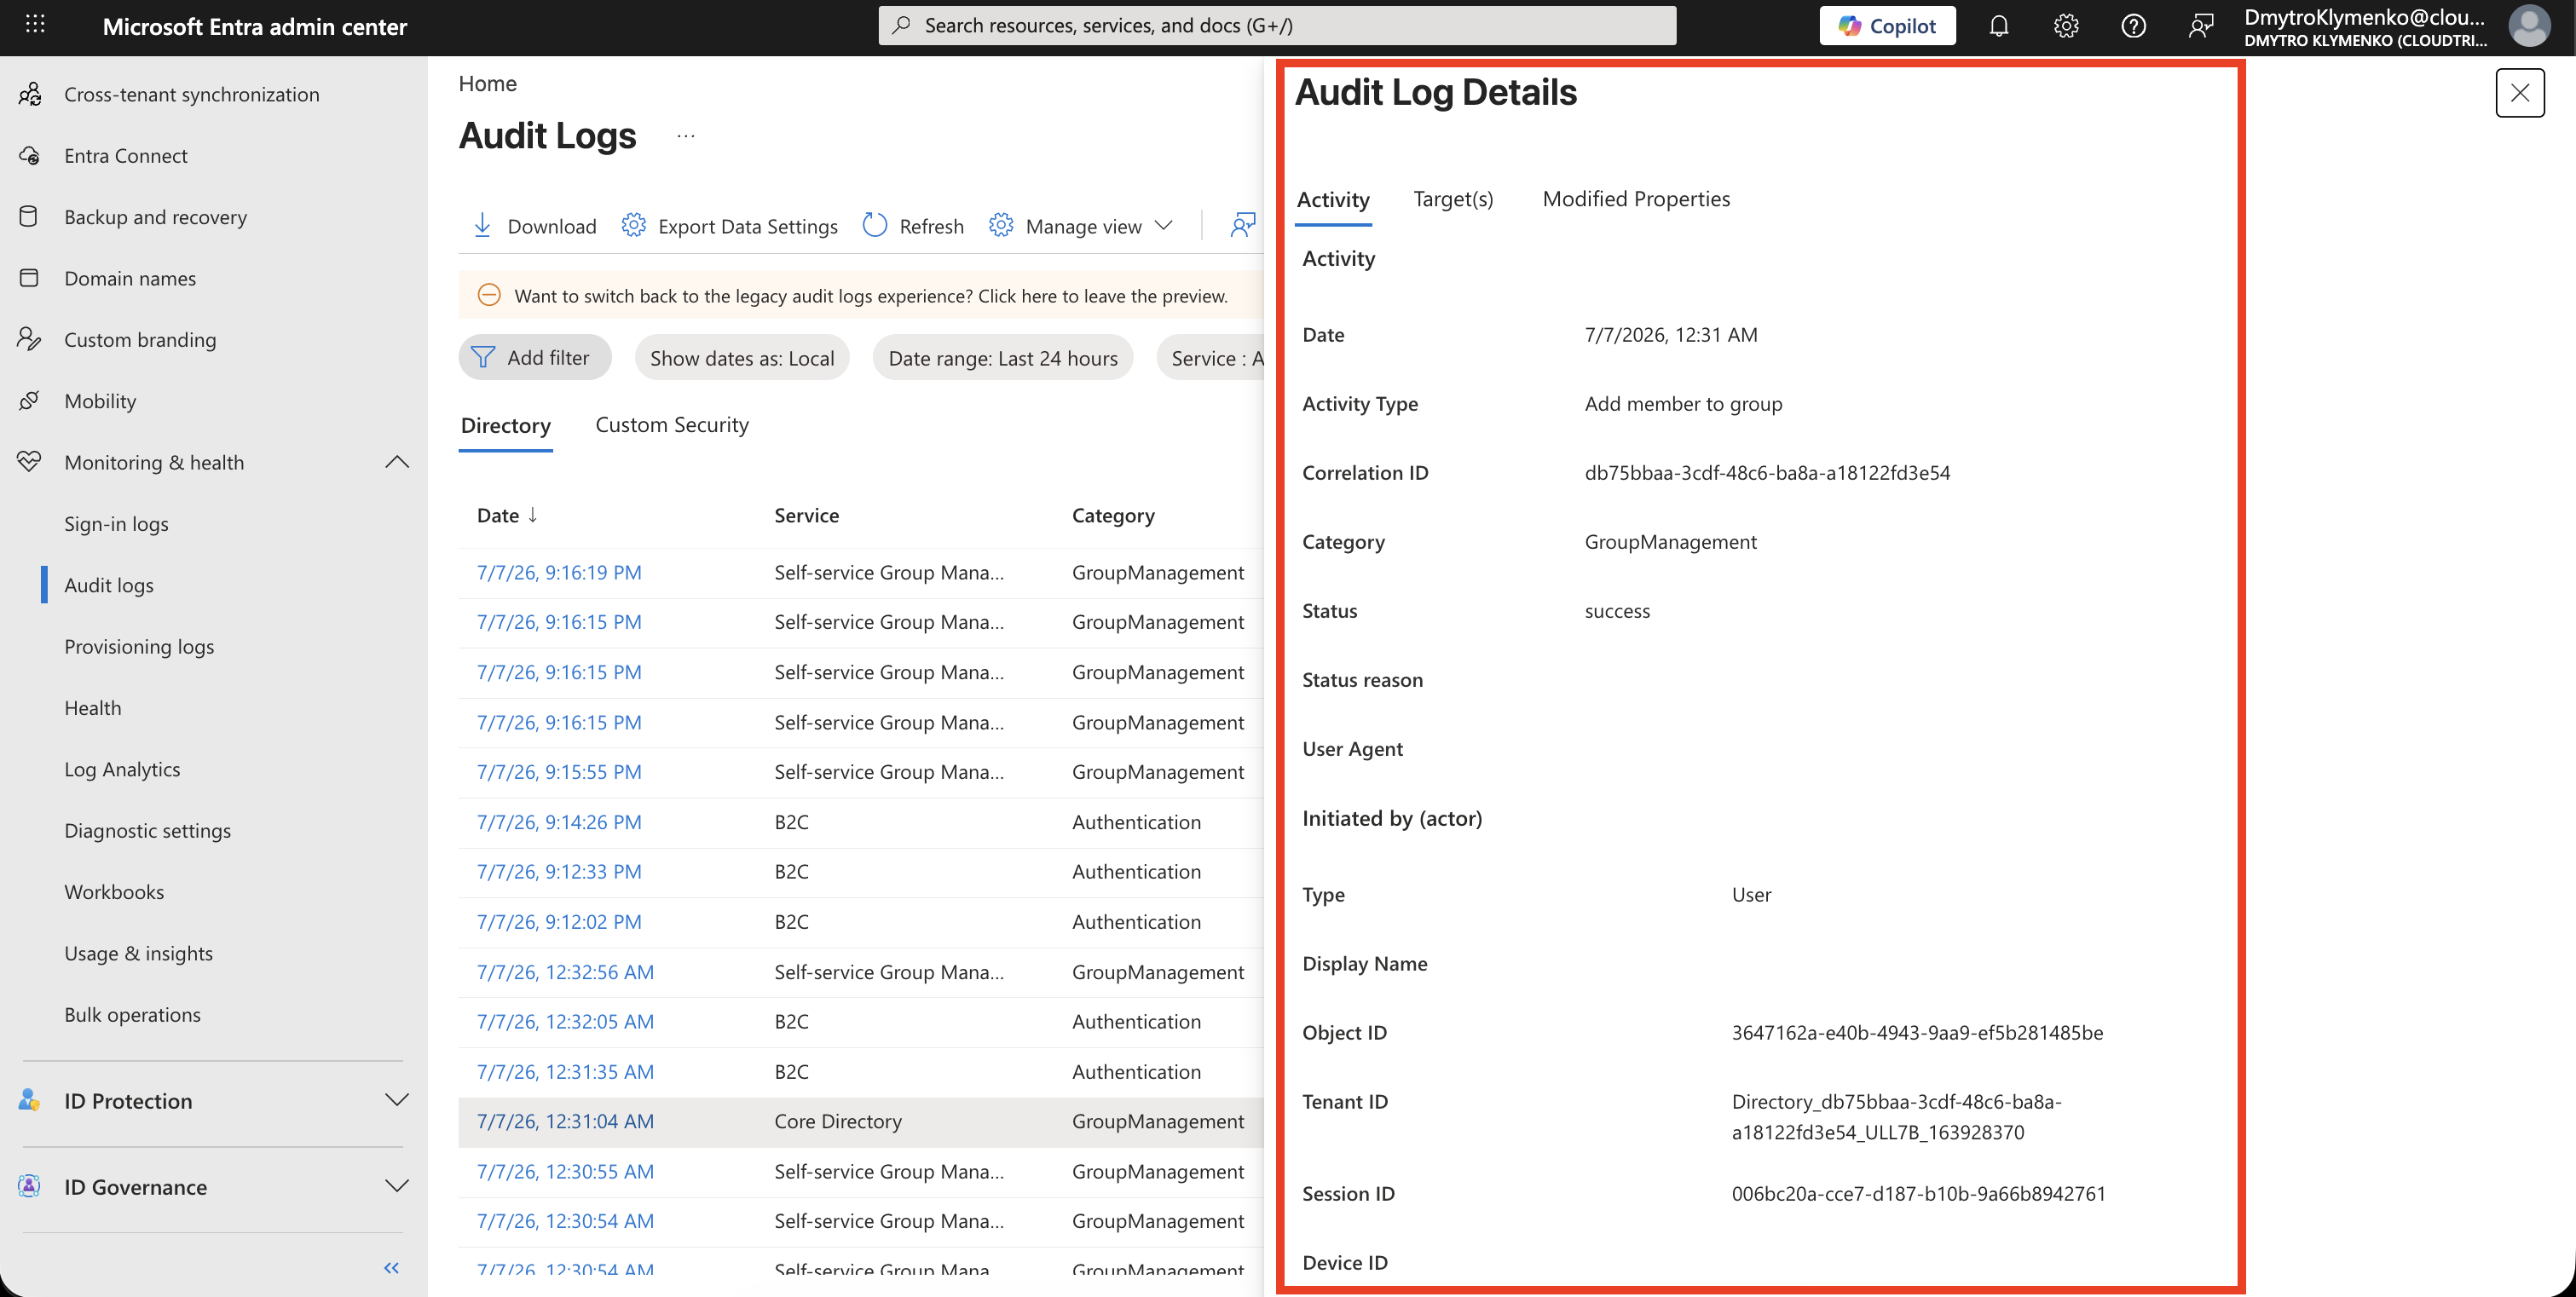Switch to the Custom Security tab
The height and width of the screenshot is (1297, 2576).
(672, 425)
